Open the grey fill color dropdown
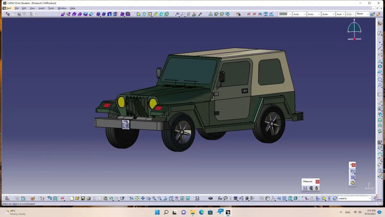The image size is (385, 217). (285, 14)
